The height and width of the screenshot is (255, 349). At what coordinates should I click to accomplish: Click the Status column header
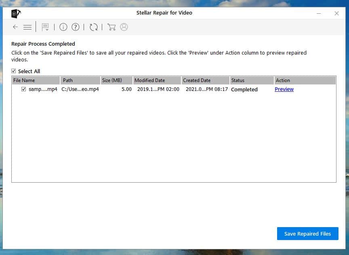click(x=251, y=80)
